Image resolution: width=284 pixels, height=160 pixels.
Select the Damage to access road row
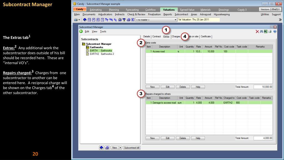point(209,103)
